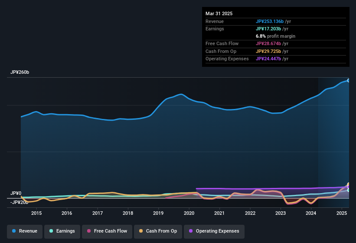Click the blue Revenue legend dot
Screen dimensions: 356x243
click(14, 231)
